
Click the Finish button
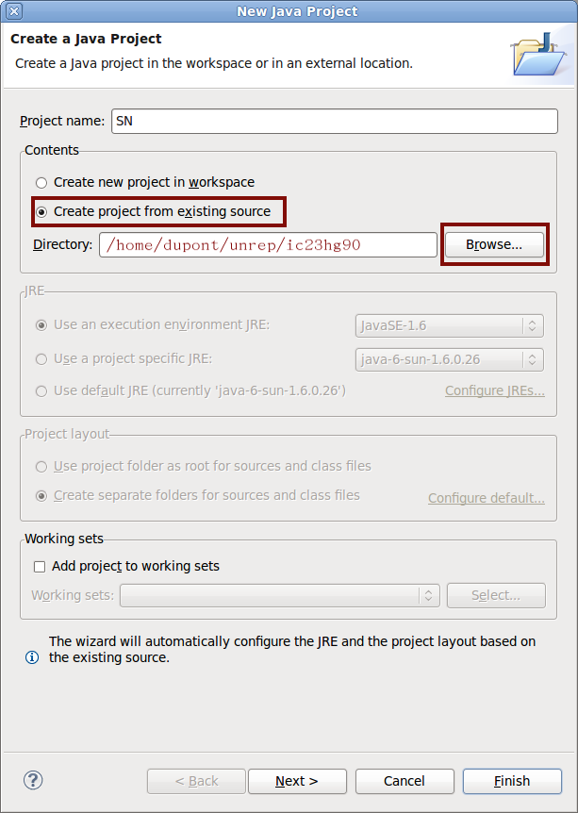(512, 781)
